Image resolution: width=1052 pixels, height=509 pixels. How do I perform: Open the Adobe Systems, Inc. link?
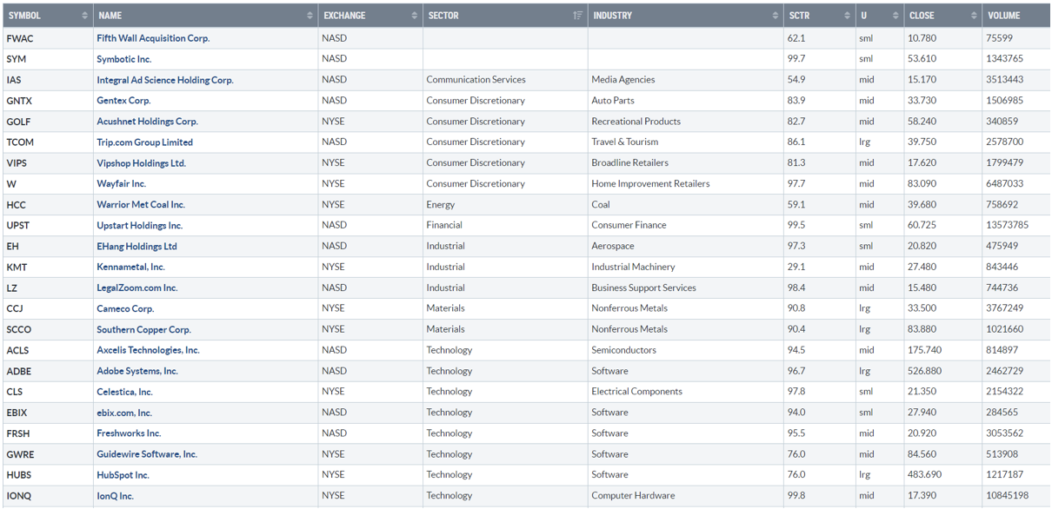(x=137, y=371)
